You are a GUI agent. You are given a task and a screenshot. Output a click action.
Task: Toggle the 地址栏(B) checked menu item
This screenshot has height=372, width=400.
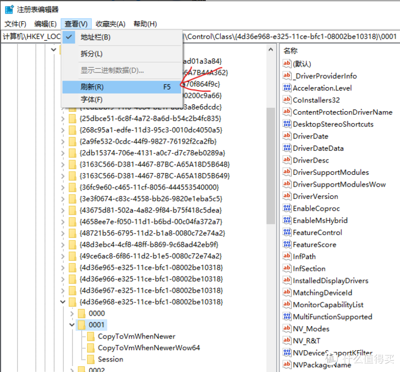122,37
